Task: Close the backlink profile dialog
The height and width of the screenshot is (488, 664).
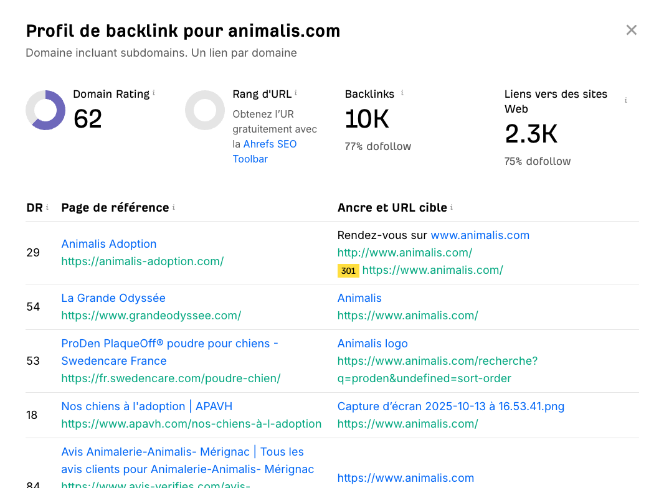Action: (631, 30)
